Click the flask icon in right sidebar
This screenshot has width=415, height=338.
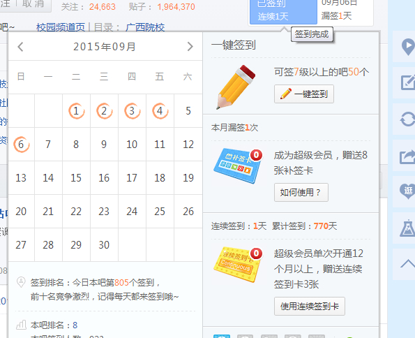[407, 228]
